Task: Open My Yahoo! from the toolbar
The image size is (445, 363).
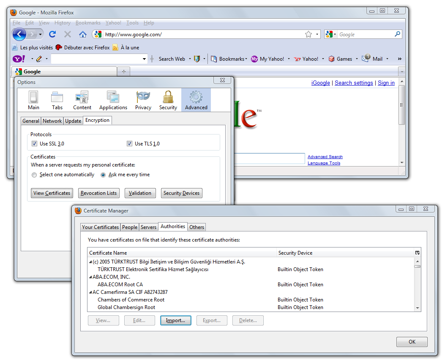Action: click(x=268, y=59)
